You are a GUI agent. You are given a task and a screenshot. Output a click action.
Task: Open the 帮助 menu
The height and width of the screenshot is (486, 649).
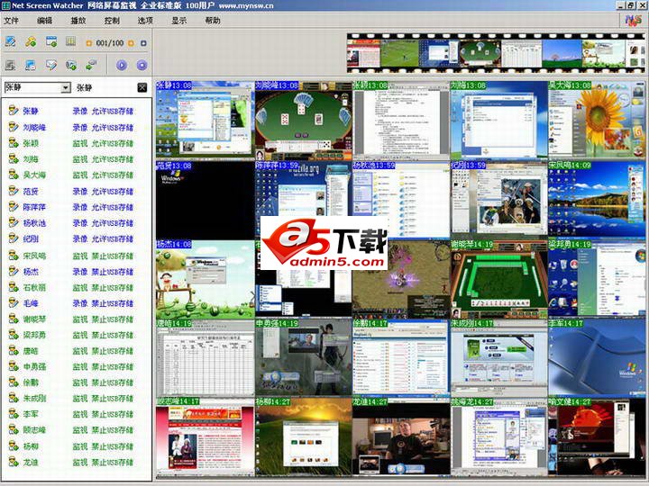tap(213, 20)
